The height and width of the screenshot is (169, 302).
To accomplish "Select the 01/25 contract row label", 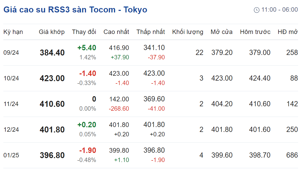I will click(11, 155).
